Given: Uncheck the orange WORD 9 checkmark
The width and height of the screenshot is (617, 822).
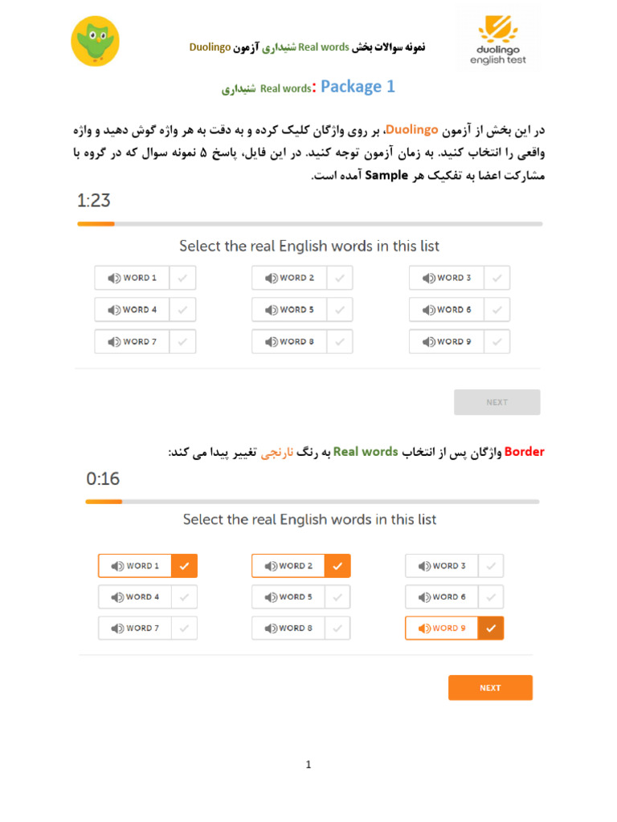Looking at the screenshot, I should [x=491, y=629].
